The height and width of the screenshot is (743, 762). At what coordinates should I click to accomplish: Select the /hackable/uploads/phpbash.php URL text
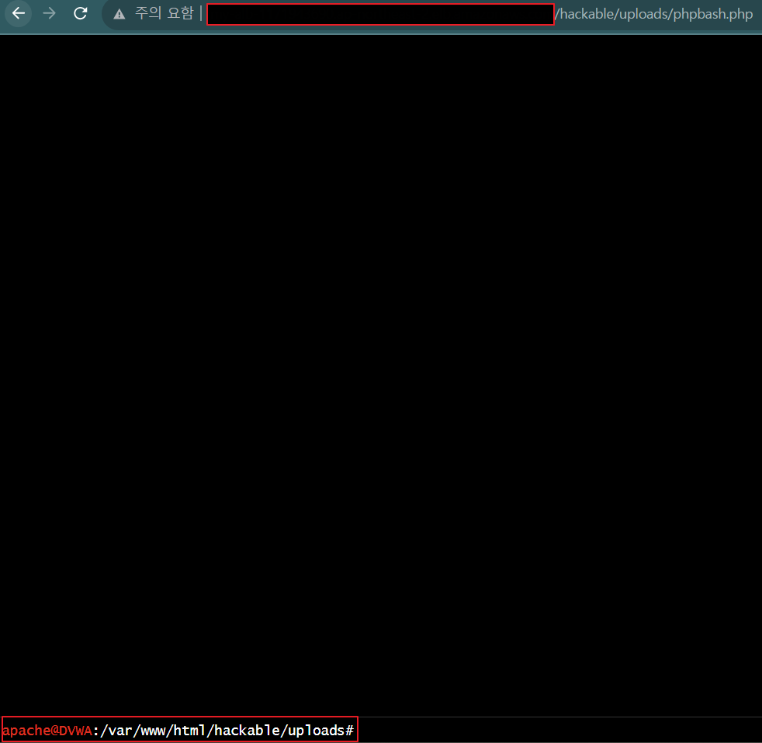point(653,14)
